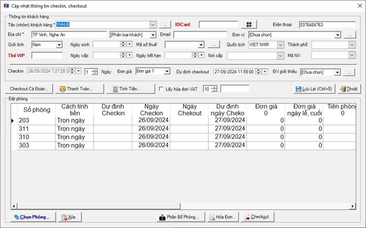Expand the Nơi cấp dropdown
Screen dimensions: 366x228
[x=280, y=55]
